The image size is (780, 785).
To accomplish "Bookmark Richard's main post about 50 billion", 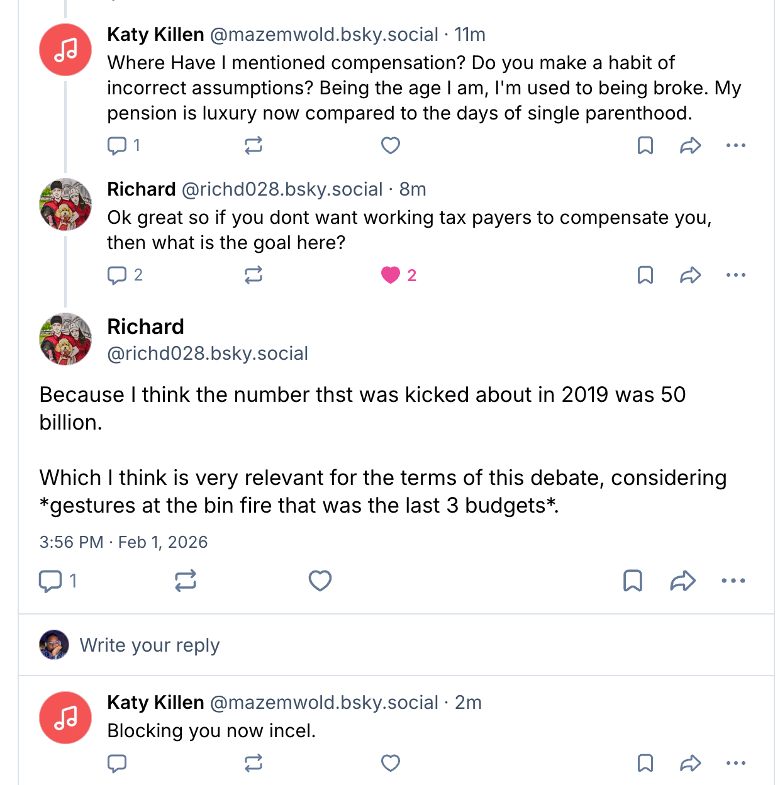I will point(633,581).
